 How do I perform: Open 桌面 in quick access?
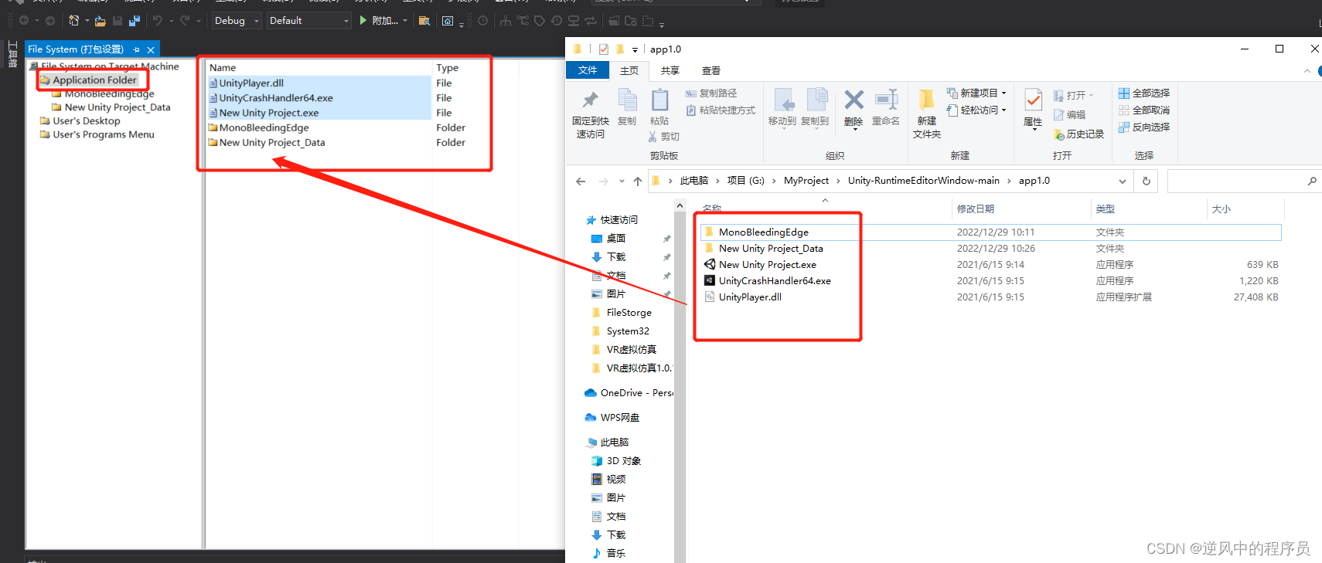[616, 239]
